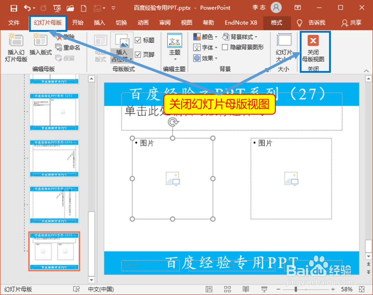This screenshot has height=295, width=373.
Task: Click the zoom slider handle
Action: point(296,289)
